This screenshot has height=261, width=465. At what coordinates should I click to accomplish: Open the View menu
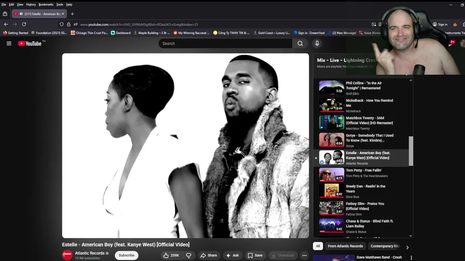click(20, 4)
